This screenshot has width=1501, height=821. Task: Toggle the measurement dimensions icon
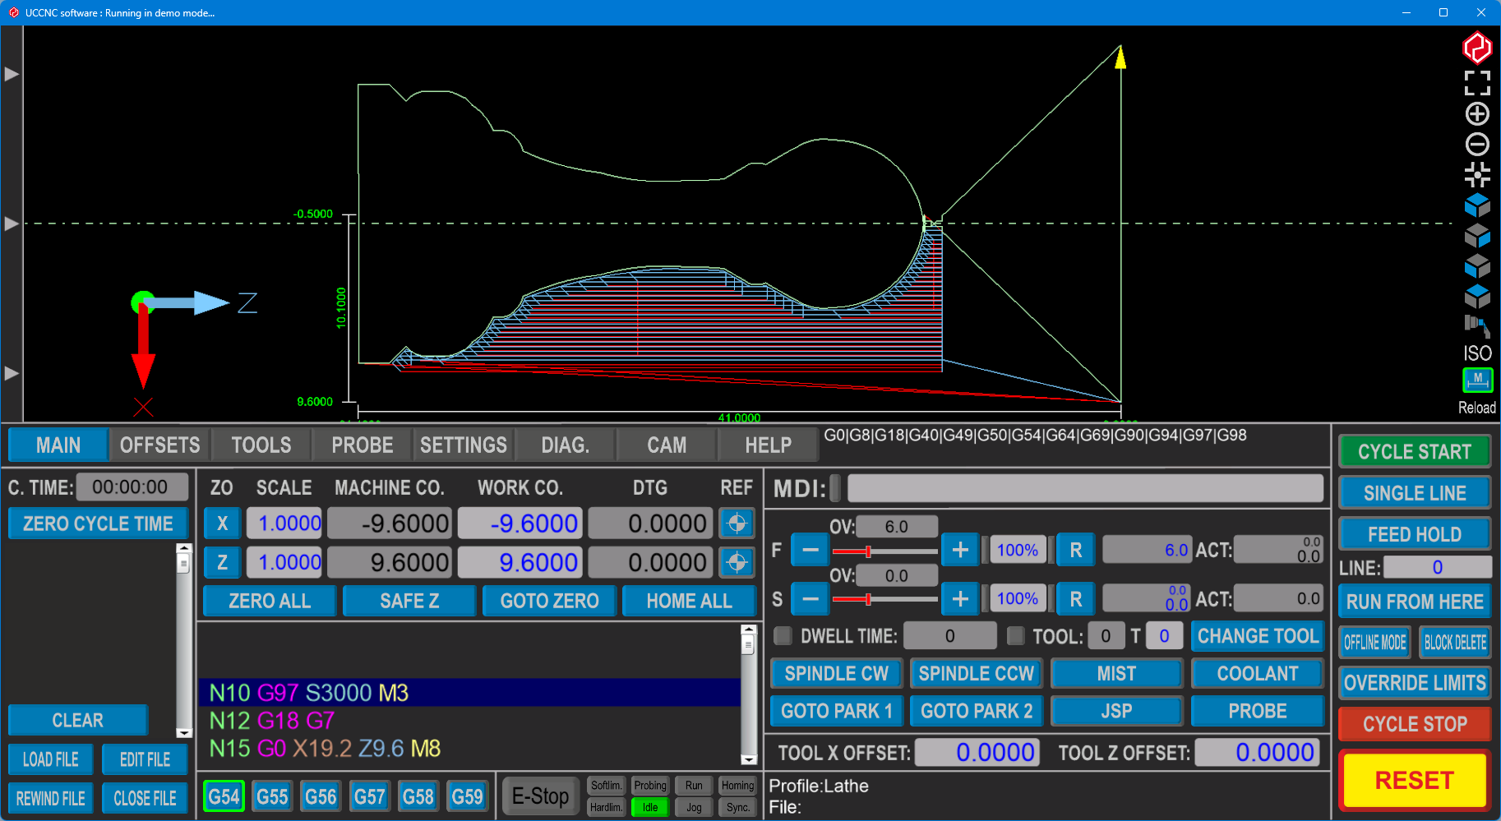coord(1476,380)
